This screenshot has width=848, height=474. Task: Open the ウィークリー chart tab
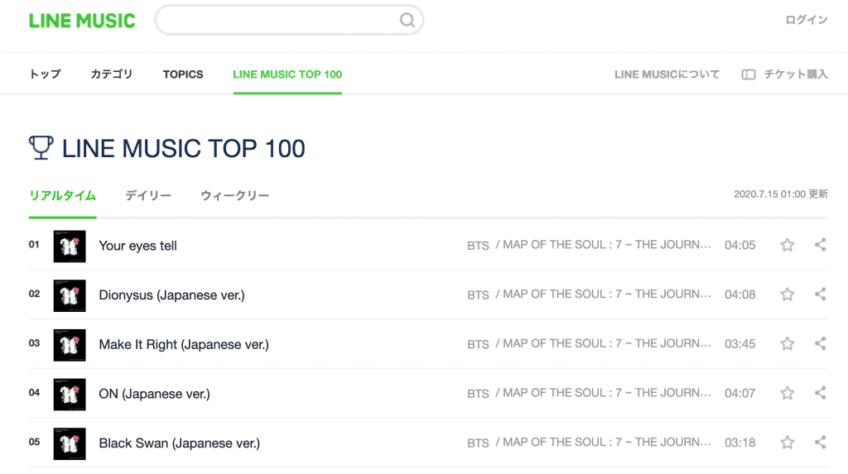[234, 196]
